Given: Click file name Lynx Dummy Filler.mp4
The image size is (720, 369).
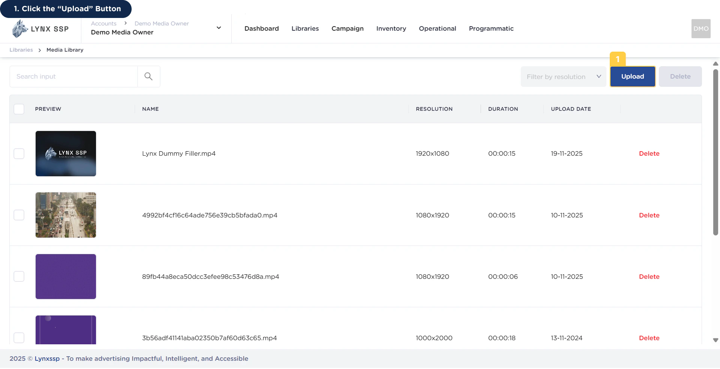Looking at the screenshot, I should pyautogui.click(x=178, y=153).
